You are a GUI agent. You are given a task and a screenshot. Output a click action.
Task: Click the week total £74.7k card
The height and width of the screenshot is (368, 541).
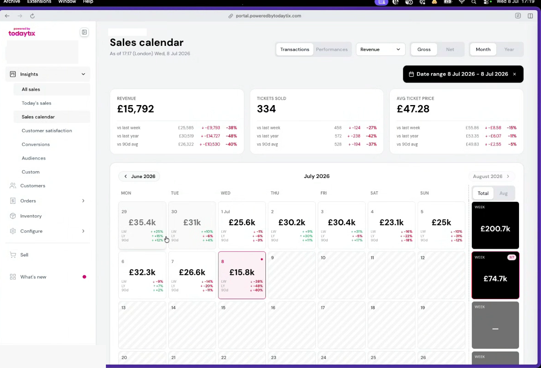pos(495,275)
